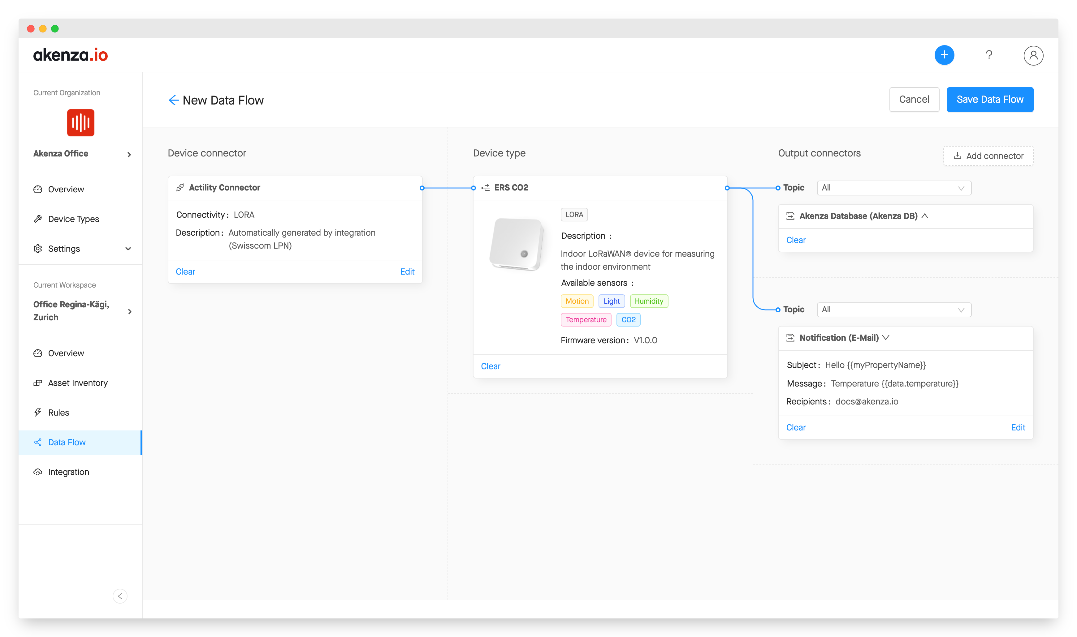The image size is (1077, 637).
Task: Go to Asset Inventory in sidebar
Action: (x=78, y=383)
